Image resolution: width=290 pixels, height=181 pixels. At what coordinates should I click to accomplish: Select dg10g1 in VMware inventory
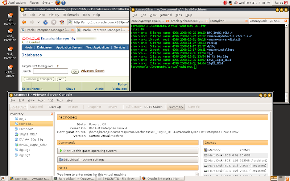(x=24, y=150)
